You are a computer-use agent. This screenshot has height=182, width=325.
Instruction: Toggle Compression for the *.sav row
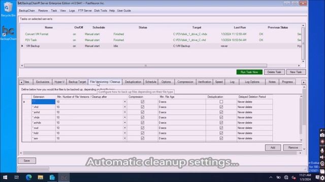(x=142, y=138)
